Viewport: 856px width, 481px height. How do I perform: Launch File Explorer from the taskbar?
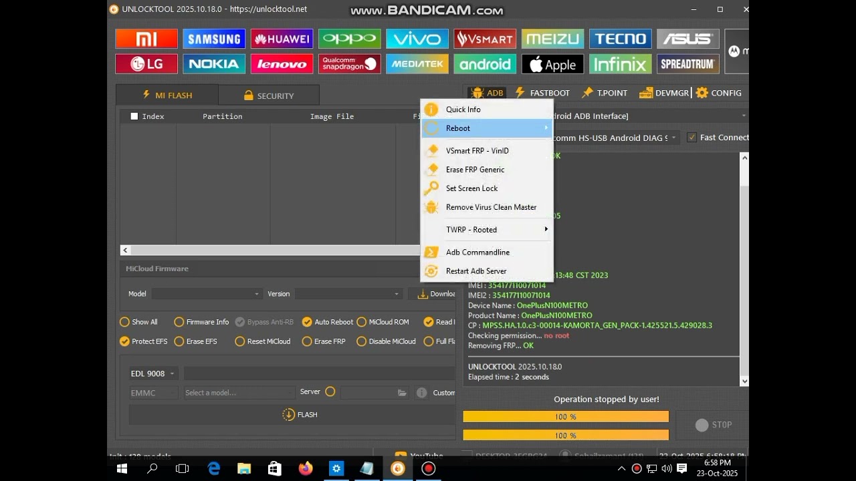click(x=244, y=469)
